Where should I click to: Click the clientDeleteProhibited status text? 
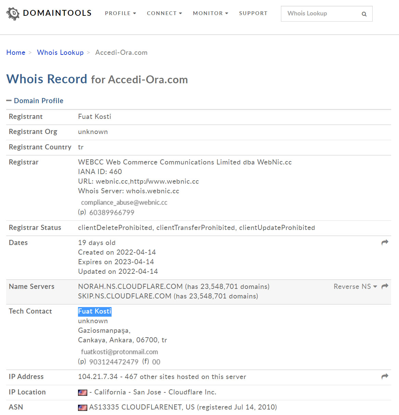pos(115,228)
